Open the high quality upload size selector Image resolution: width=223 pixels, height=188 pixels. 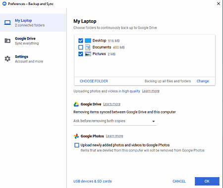(x=131, y=91)
